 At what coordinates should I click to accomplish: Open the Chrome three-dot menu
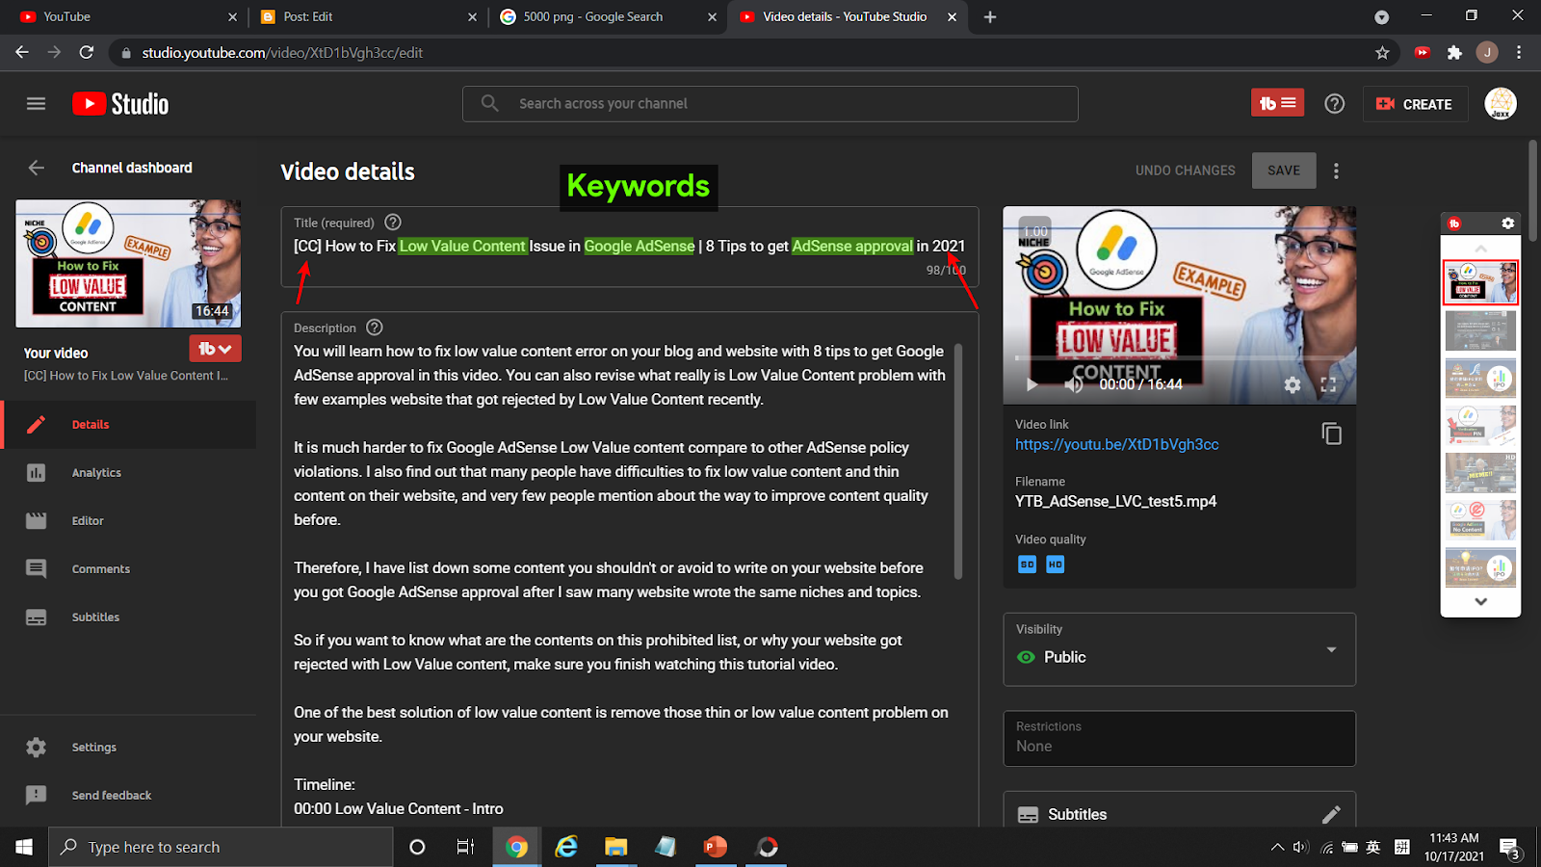click(1519, 53)
